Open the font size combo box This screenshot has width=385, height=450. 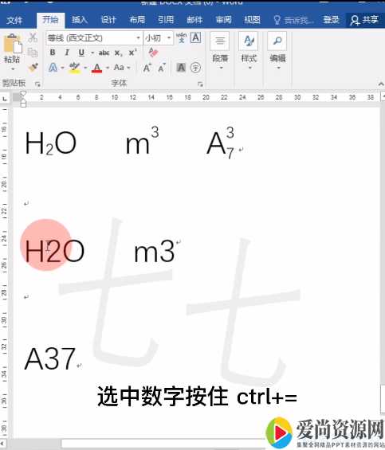pyautogui.click(x=159, y=38)
